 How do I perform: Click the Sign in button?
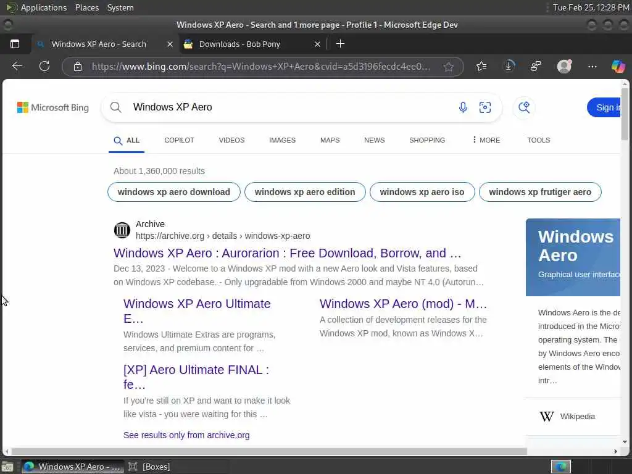click(x=604, y=107)
